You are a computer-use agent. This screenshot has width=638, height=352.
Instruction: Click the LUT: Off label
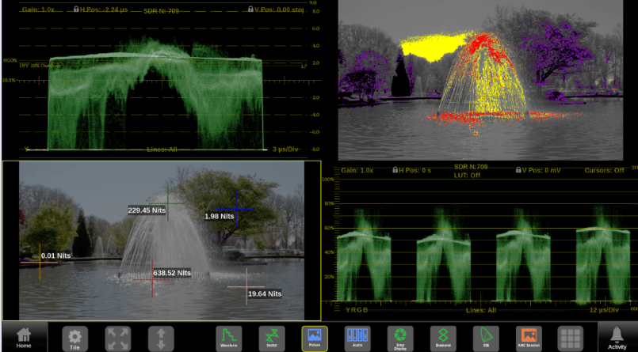click(x=465, y=175)
